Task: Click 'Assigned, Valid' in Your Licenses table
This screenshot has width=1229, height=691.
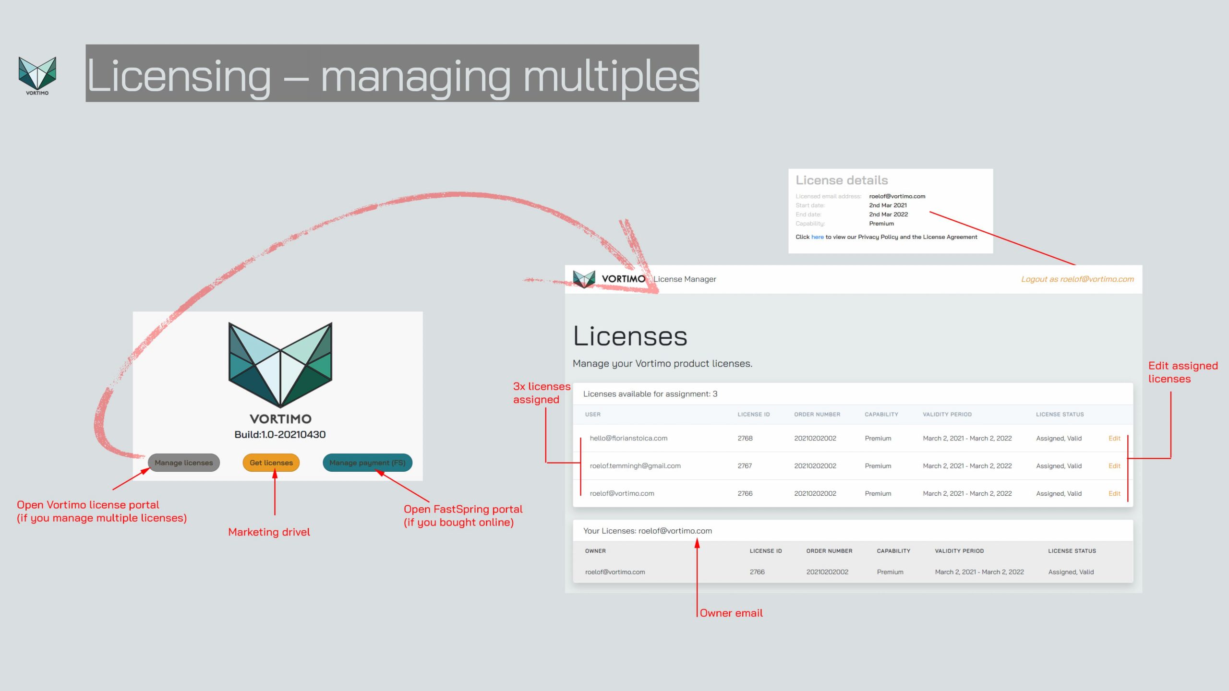Action: pyautogui.click(x=1071, y=572)
